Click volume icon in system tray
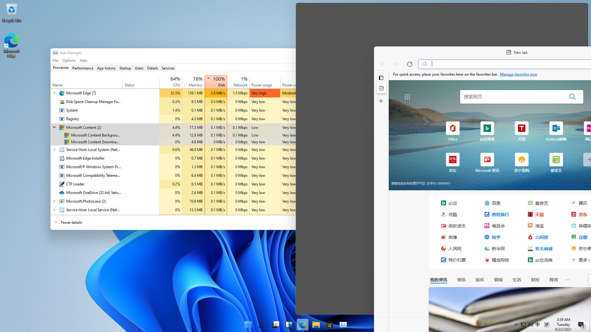The width and height of the screenshot is (591, 332). [531, 325]
